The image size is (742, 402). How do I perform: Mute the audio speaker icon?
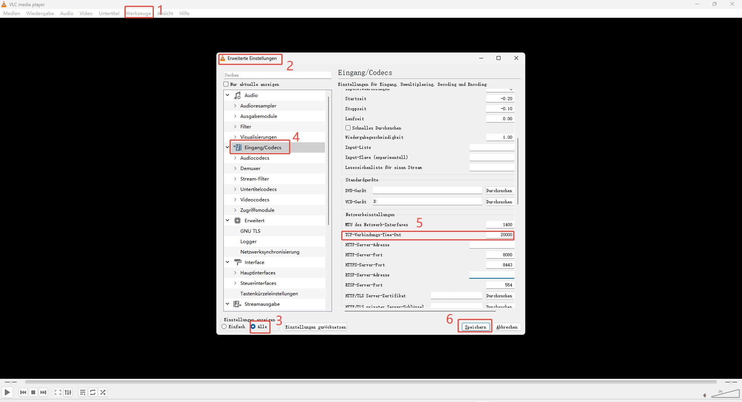pyautogui.click(x=705, y=395)
